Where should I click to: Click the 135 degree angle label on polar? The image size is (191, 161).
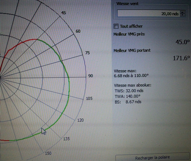coord(66,139)
